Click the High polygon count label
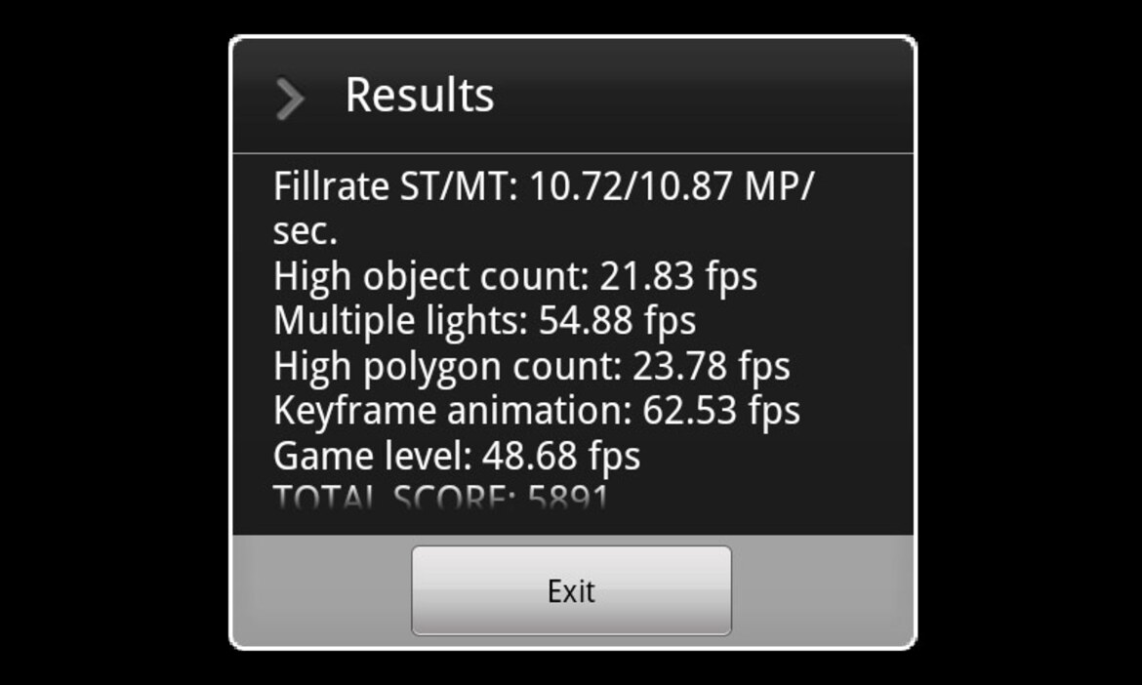 (x=447, y=366)
